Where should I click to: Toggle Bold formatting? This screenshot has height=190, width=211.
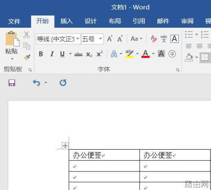(x=41, y=54)
